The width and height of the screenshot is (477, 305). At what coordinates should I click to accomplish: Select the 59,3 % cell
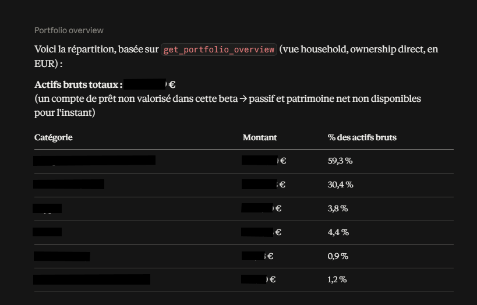click(x=340, y=161)
